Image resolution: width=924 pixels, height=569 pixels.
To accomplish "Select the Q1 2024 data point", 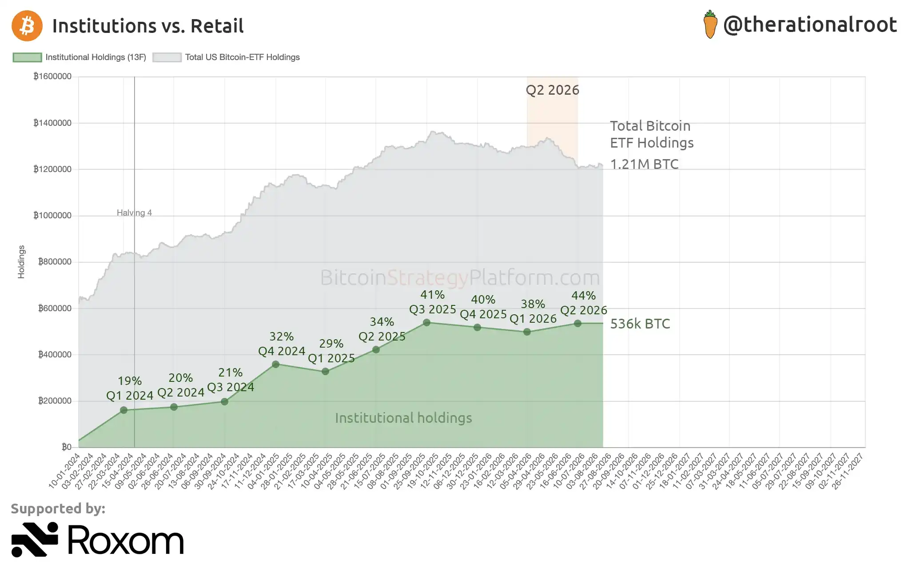I will (124, 410).
